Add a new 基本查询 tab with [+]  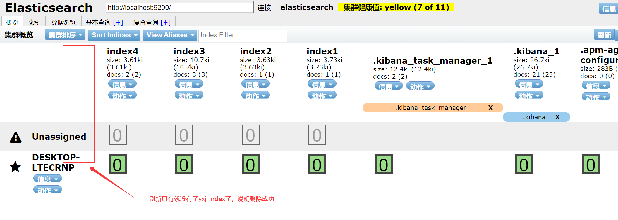118,22
